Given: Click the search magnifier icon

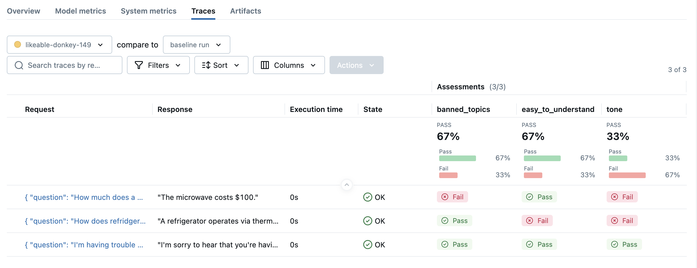Looking at the screenshot, I should click(x=19, y=65).
